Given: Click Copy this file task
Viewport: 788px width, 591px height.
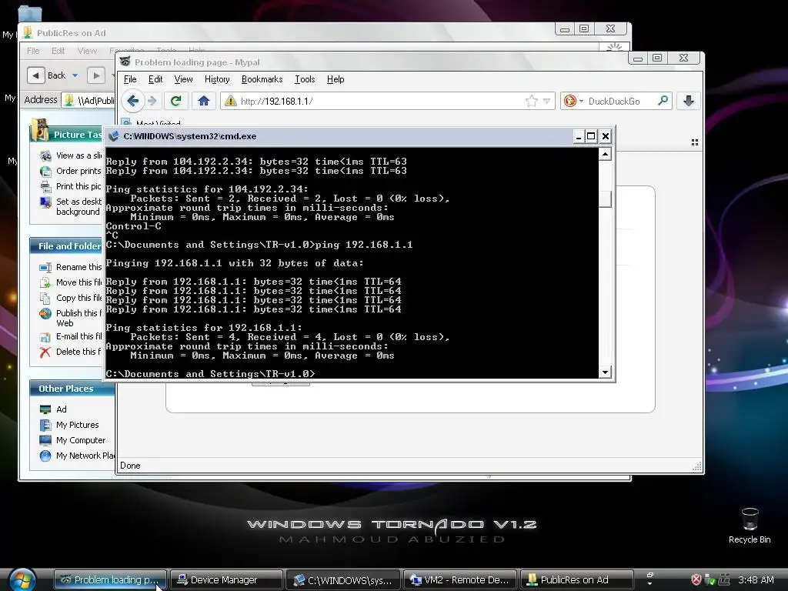Looking at the screenshot, I should 71,298.
